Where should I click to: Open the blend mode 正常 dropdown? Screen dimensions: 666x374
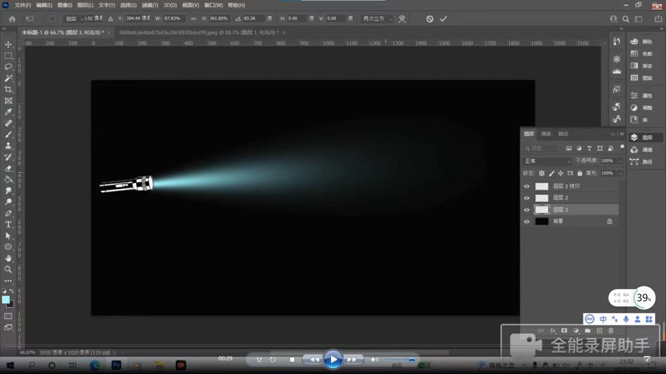click(x=547, y=160)
